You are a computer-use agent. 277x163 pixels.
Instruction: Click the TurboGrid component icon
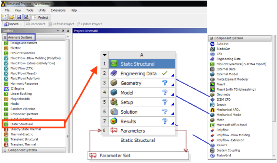pos(212,156)
